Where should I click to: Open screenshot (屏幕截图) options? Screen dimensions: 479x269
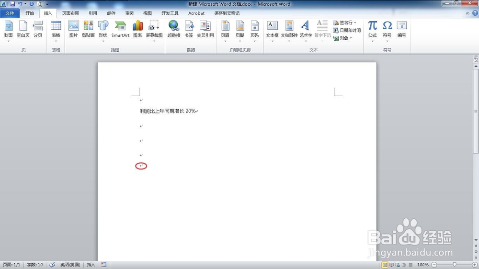[154, 31]
